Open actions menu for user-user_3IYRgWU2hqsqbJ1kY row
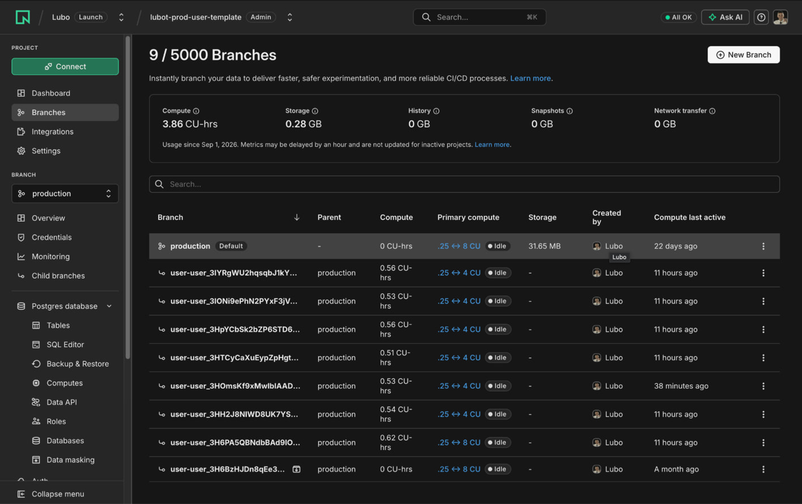 point(763,273)
